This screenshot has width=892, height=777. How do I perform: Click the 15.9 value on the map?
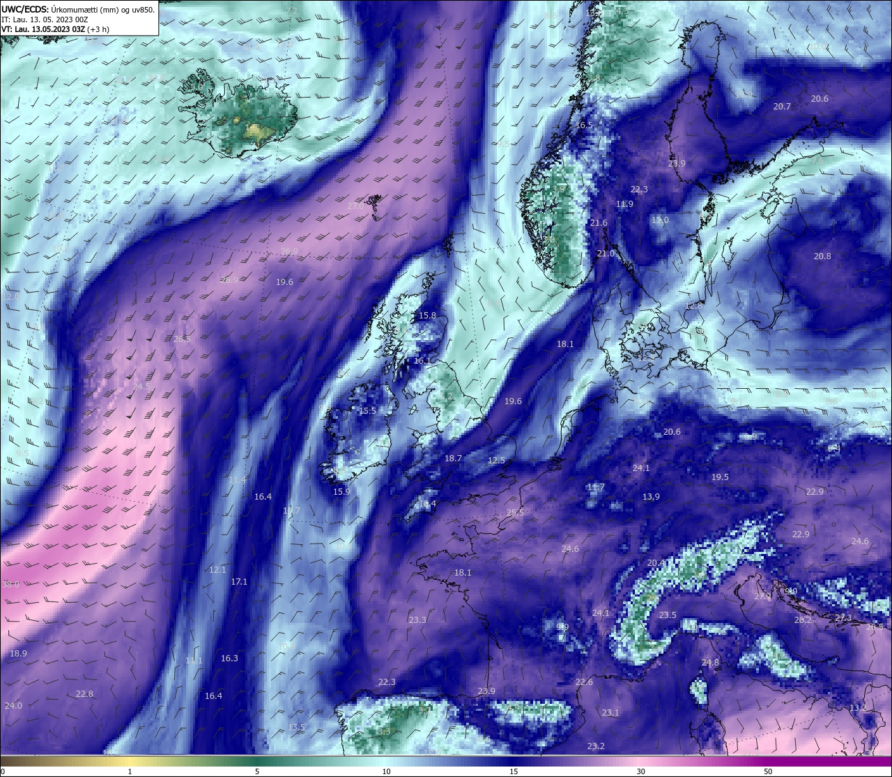(341, 491)
